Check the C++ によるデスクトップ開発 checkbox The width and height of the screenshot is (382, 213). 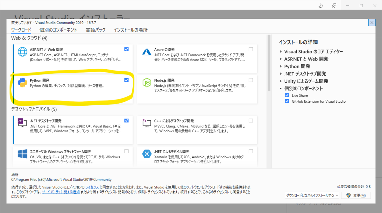point(251,120)
